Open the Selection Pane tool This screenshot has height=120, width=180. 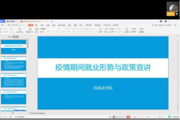(142, 29)
